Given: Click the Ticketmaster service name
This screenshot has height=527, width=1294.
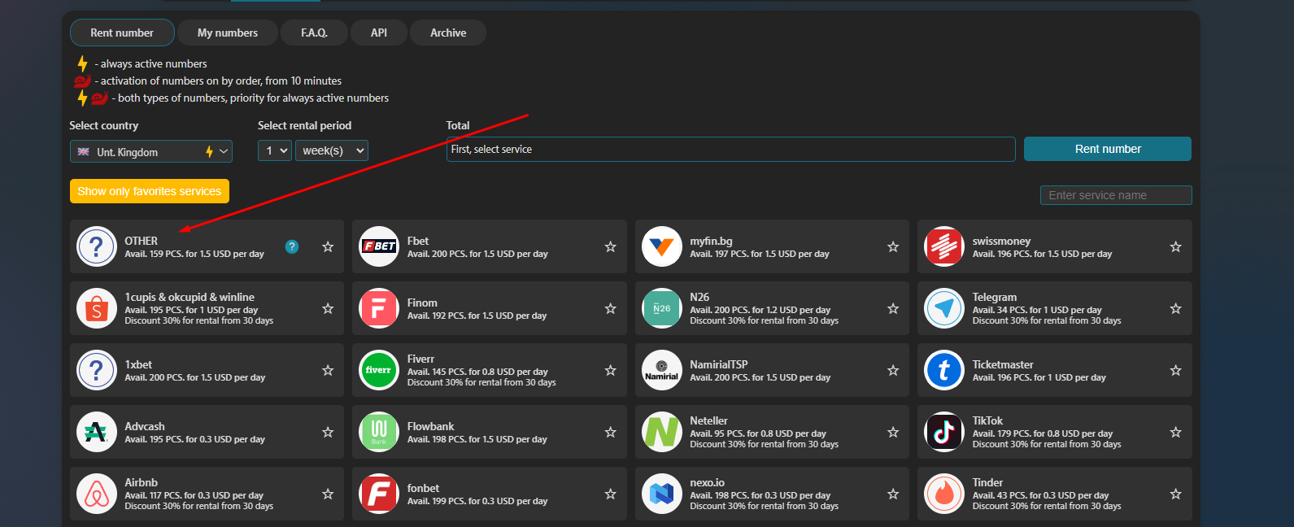Looking at the screenshot, I should (x=1003, y=364).
